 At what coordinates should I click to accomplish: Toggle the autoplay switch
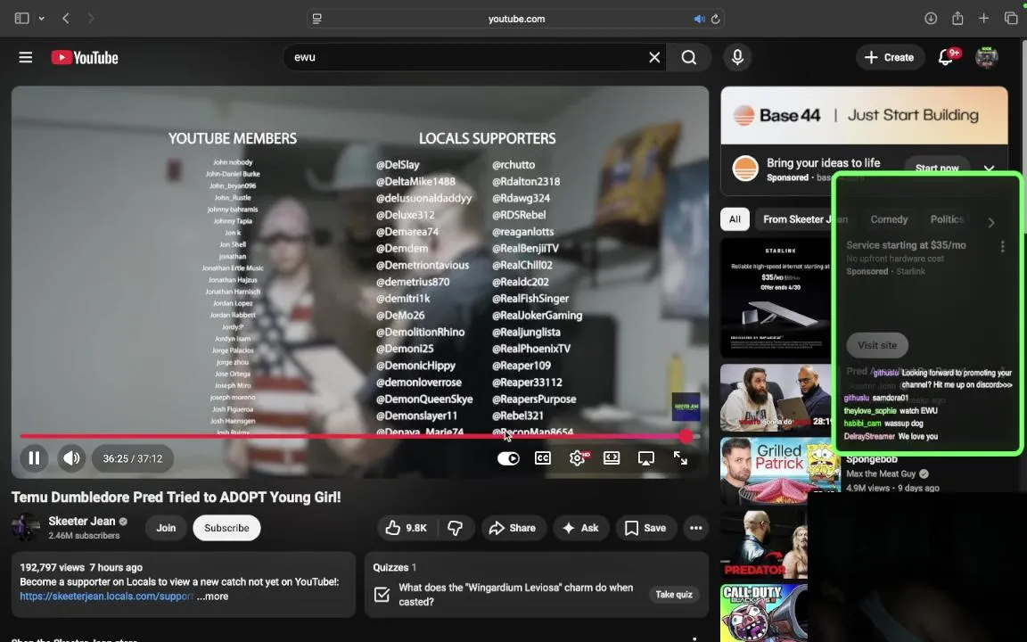(x=507, y=458)
